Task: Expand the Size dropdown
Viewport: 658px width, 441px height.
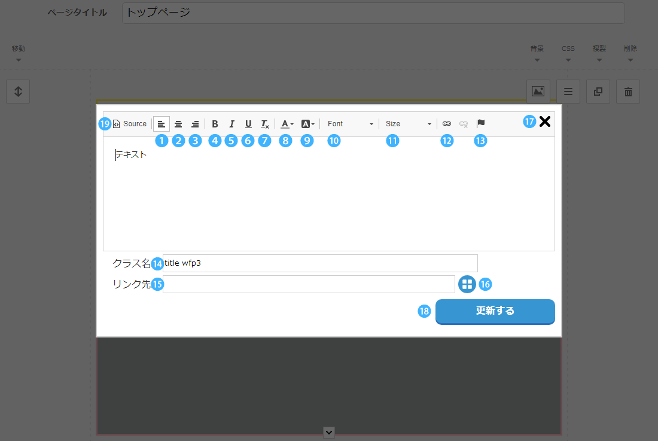Action: click(x=408, y=124)
